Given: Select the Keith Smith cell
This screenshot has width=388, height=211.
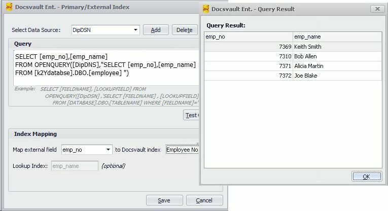Looking at the screenshot, I should pos(337,47).
